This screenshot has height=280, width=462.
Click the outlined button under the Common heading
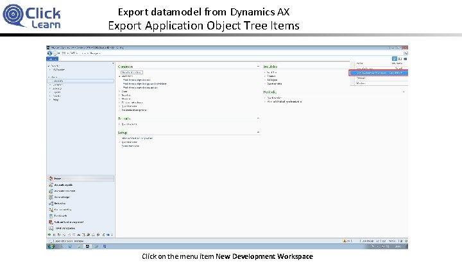click(132, 72)
